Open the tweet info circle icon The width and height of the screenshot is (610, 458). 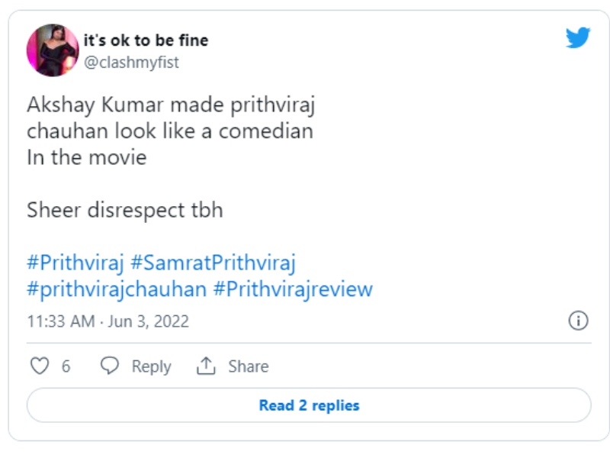pyautogui.click(x=579, y=321)
